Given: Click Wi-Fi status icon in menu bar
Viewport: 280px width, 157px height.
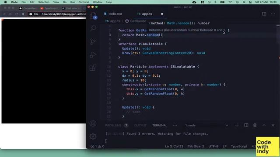Looking at the screenshot, I should [230, 2].
